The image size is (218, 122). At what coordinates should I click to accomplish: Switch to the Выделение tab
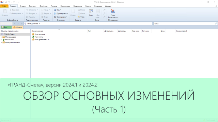tap(78, 6)
